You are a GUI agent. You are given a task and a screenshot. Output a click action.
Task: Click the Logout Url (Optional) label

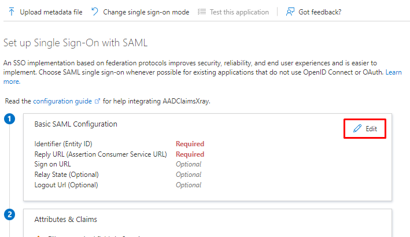pos(66,185)
